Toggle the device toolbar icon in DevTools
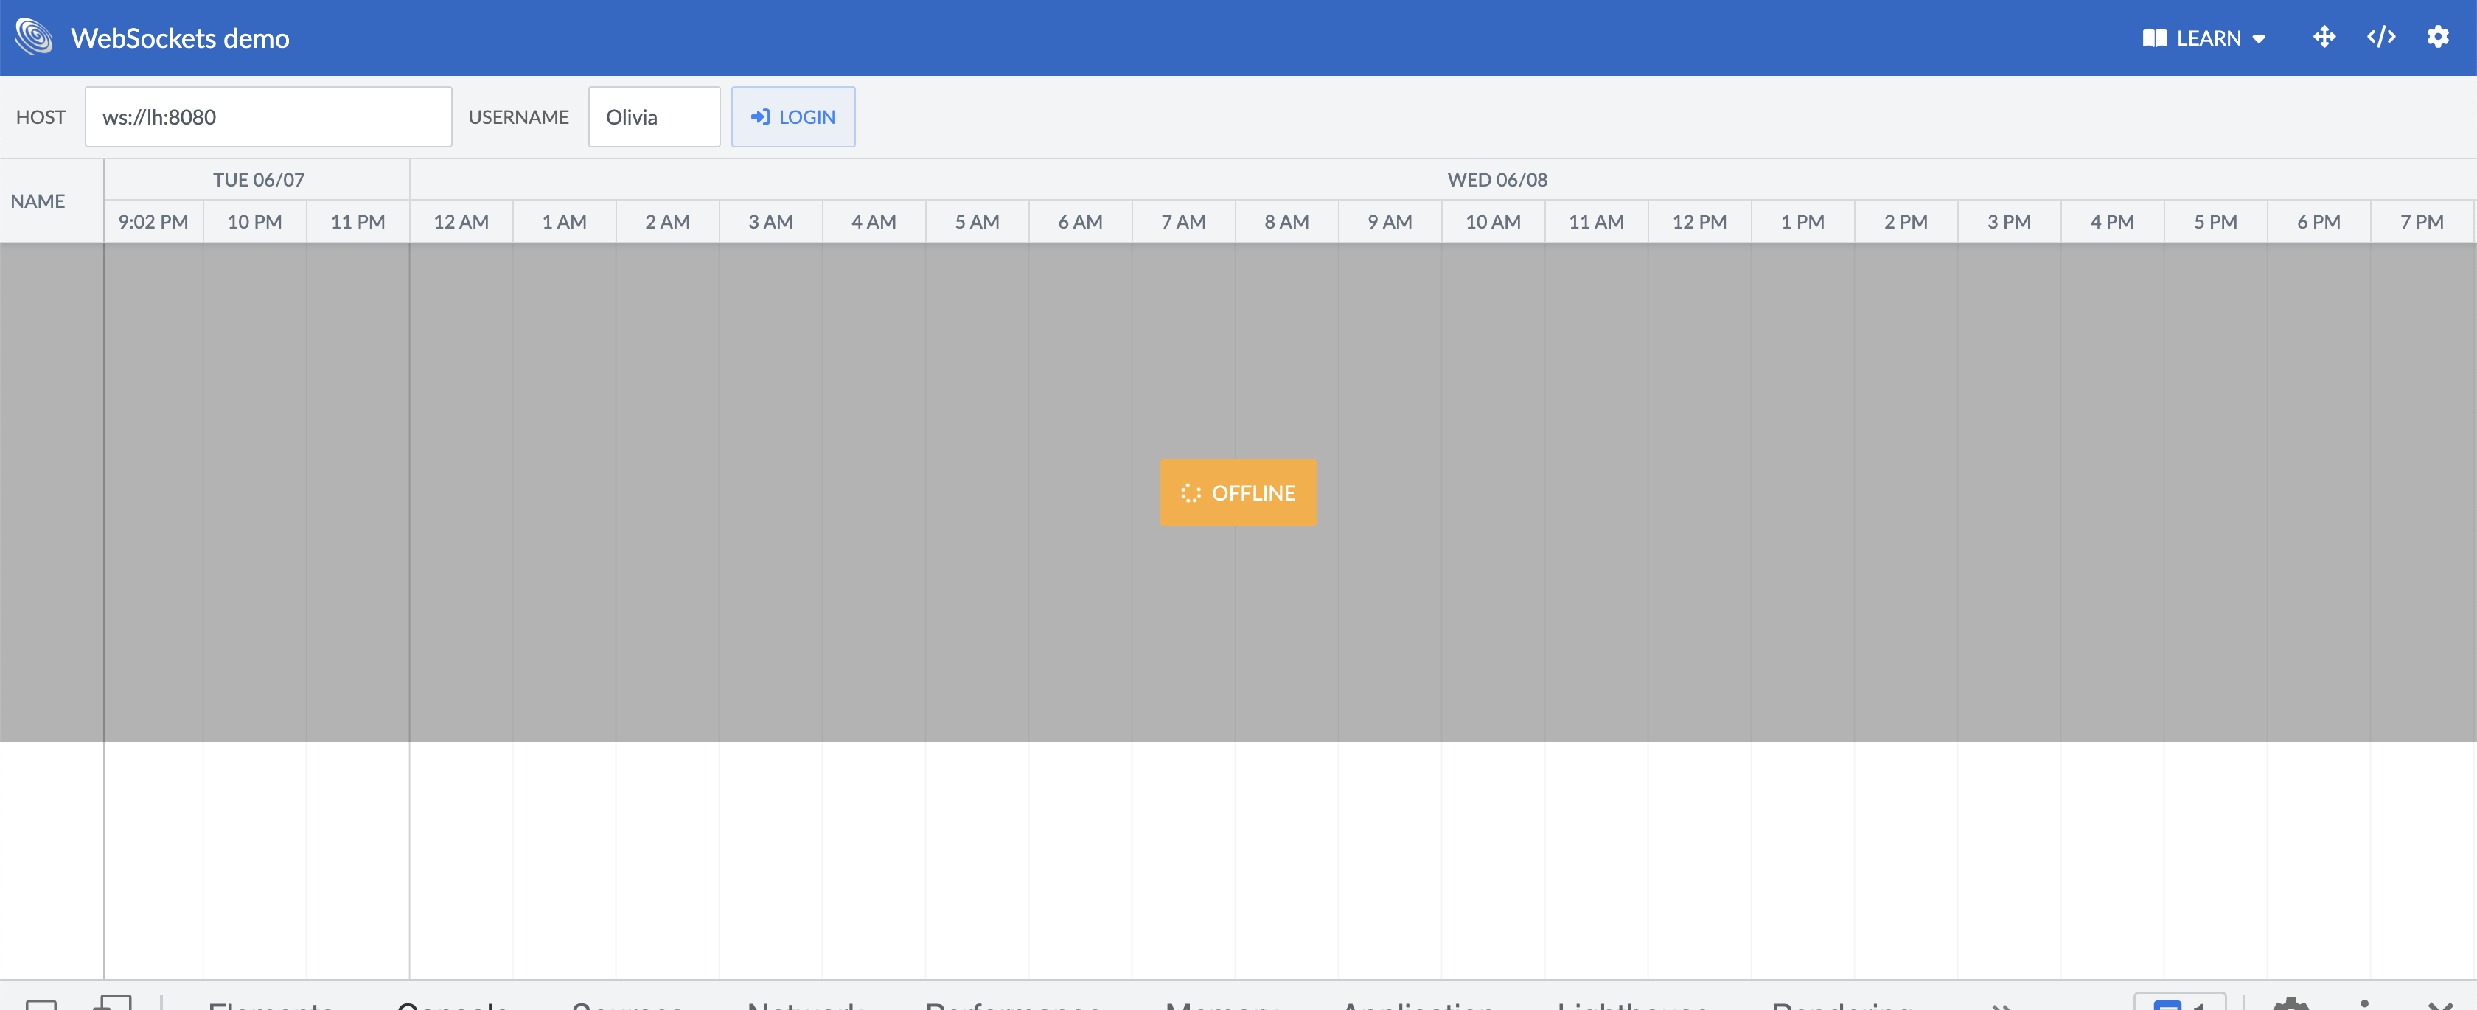 pyautogui.click(x=114, y=1005)
